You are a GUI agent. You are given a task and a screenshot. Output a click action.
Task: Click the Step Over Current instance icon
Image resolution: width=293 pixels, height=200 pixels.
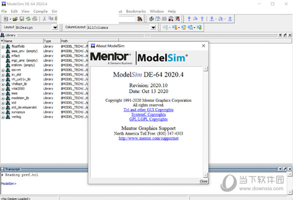pos(221,19)
